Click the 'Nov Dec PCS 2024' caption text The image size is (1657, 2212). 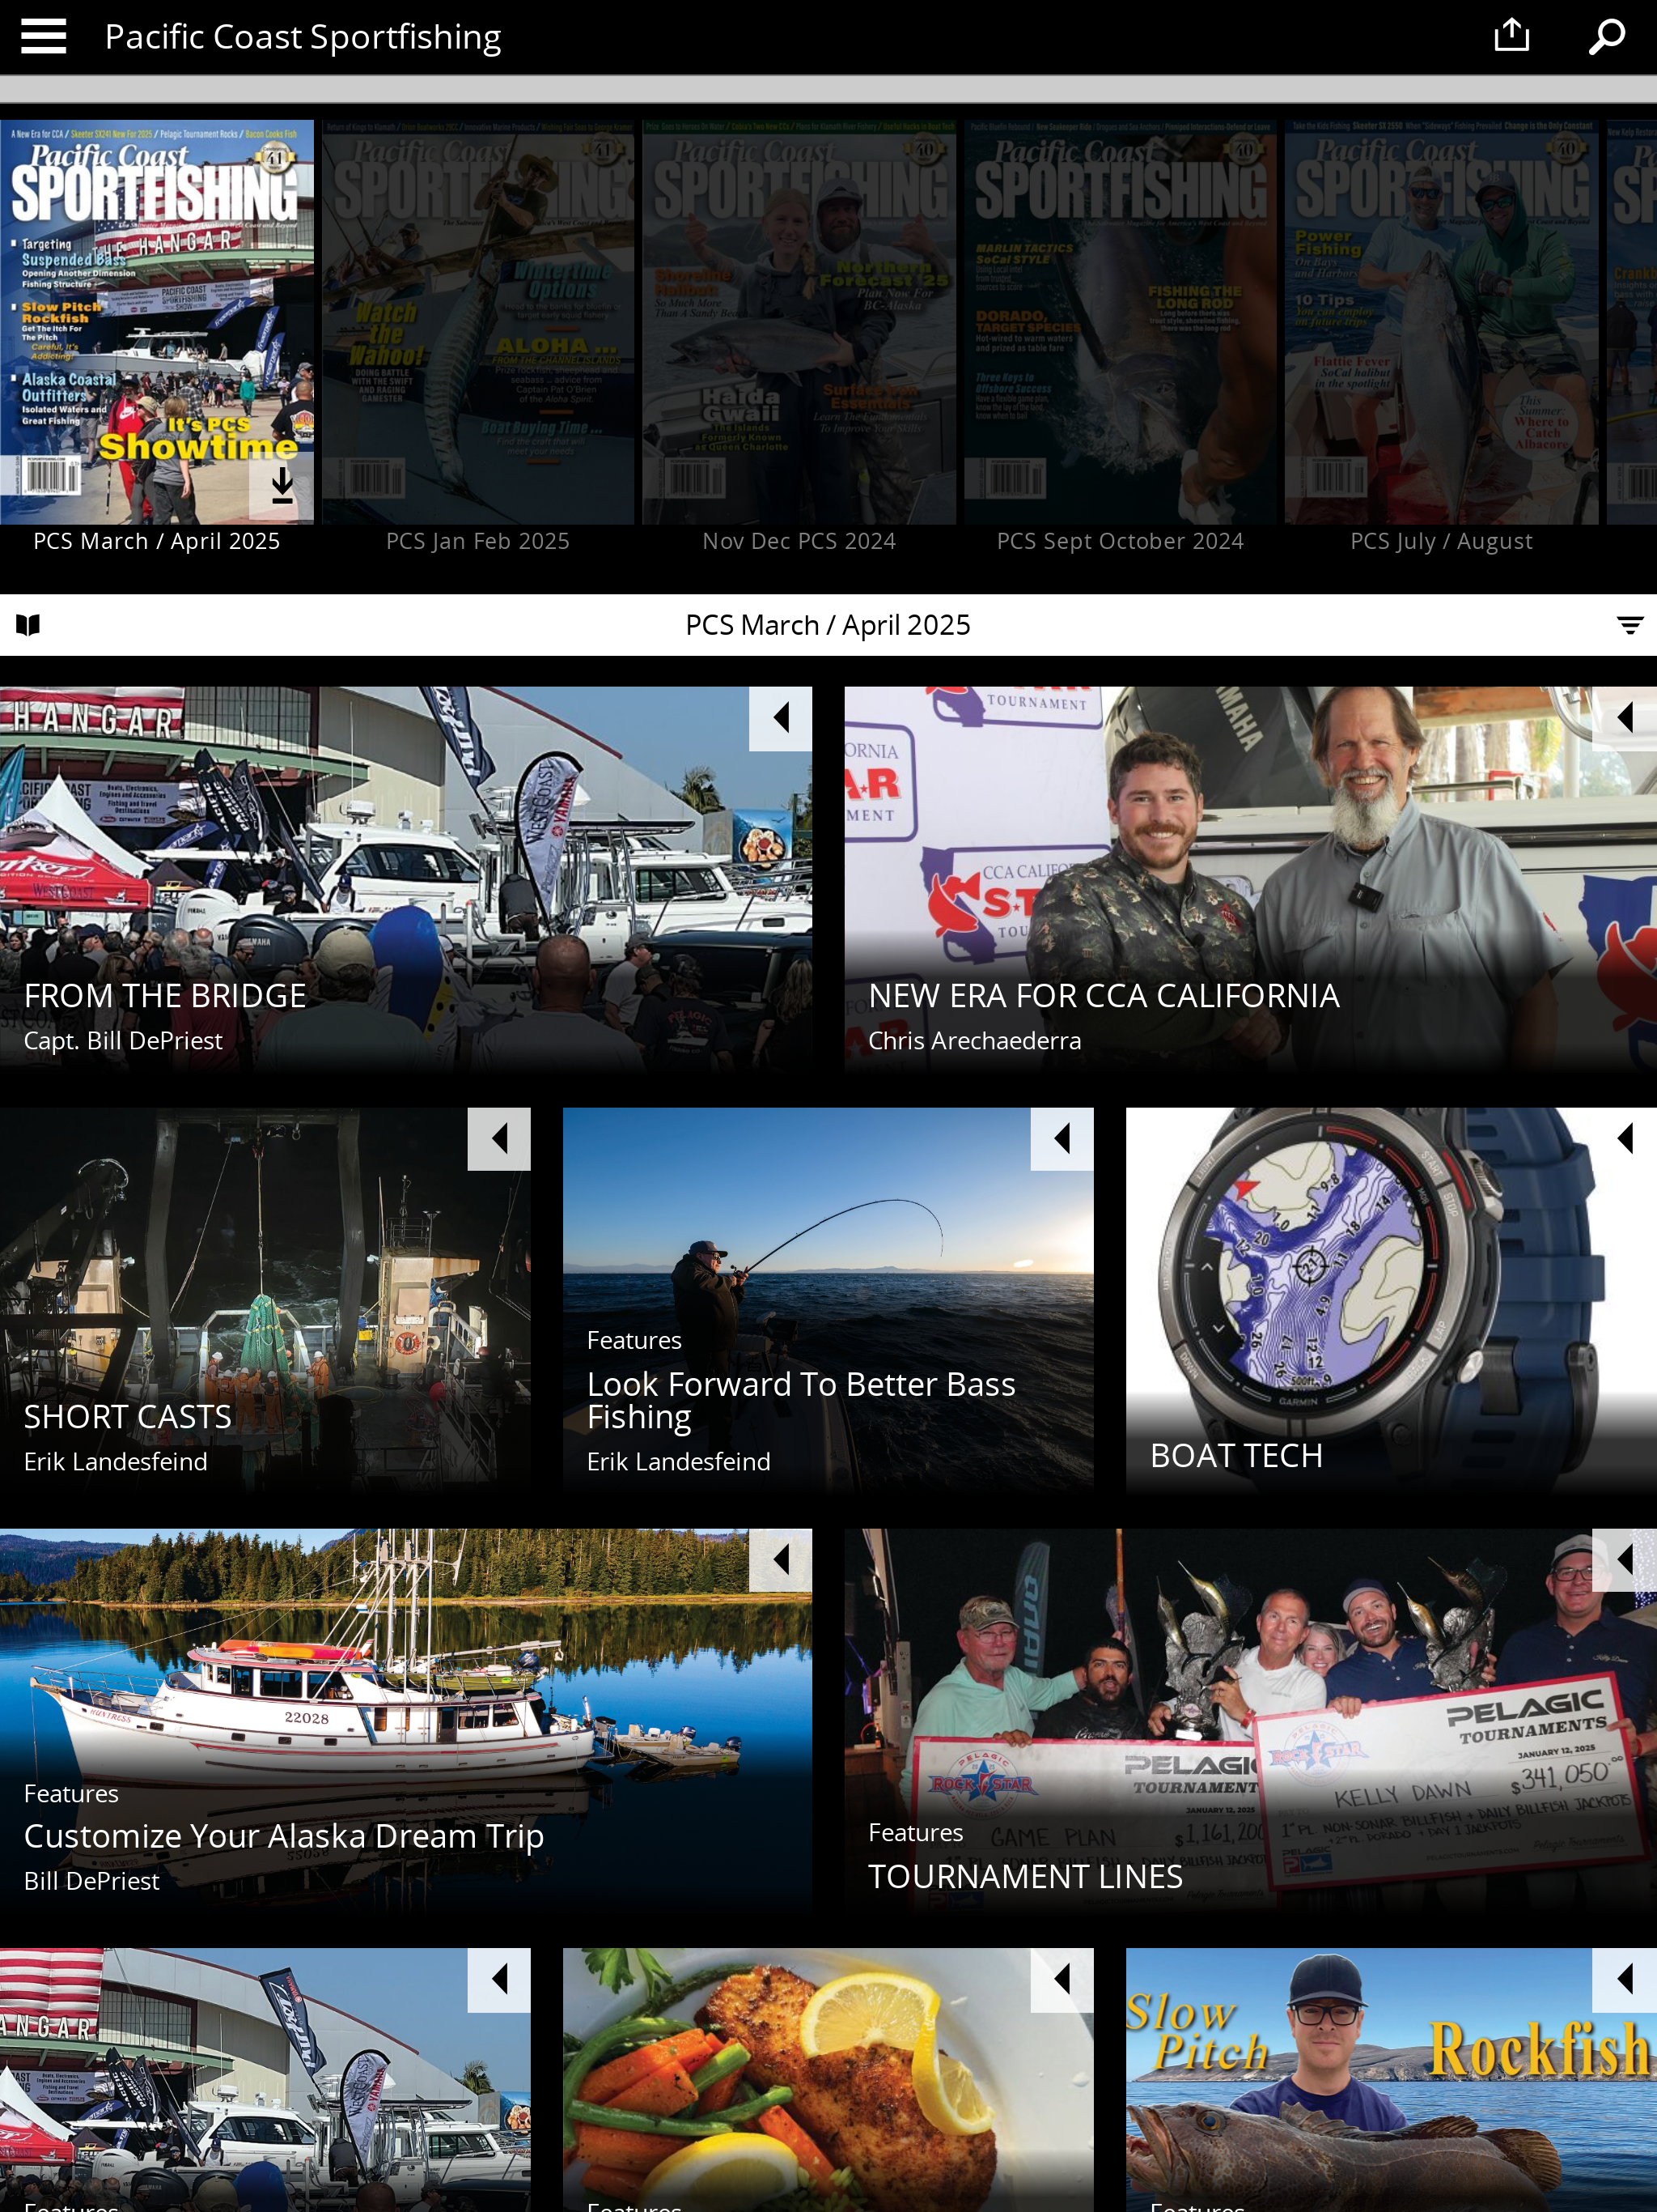coord(799,542)
